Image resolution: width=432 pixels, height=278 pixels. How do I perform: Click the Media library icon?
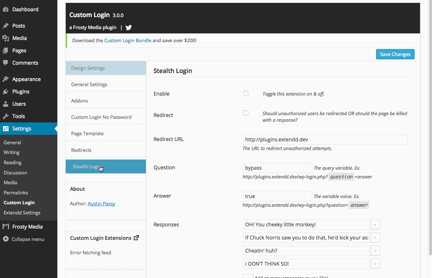(x=5, y=38)
